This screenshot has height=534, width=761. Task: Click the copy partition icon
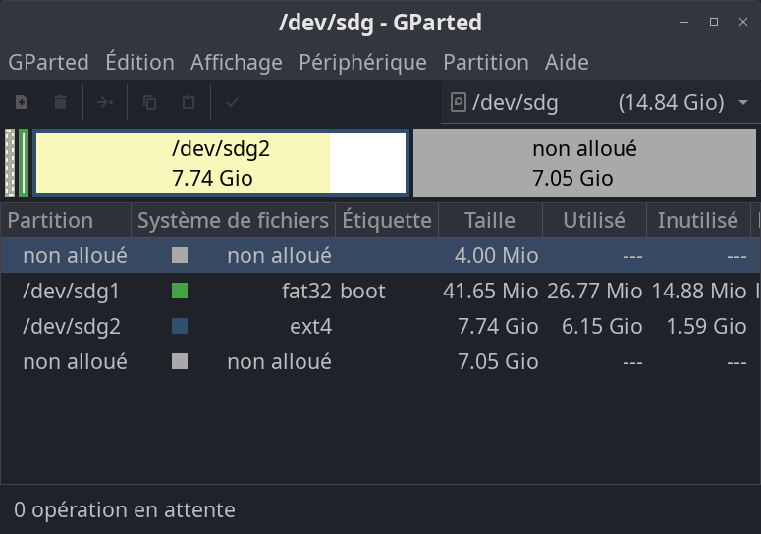(149, 102)
